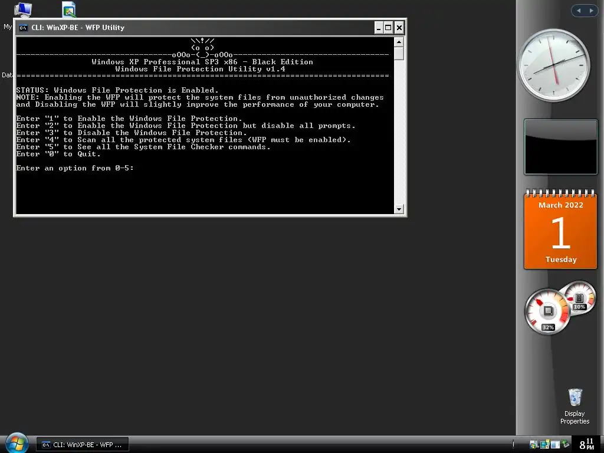
Task: Click the Windows flag tray icon
Action: click(x=533, y=445)
